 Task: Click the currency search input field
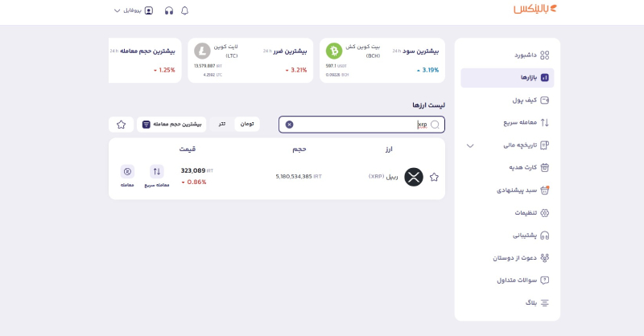pyautogui.click(x=362, y=125)
